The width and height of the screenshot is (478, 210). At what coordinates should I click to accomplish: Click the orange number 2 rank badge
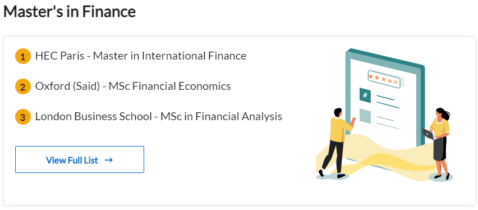23,86
